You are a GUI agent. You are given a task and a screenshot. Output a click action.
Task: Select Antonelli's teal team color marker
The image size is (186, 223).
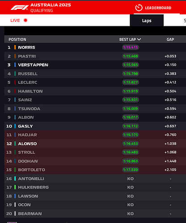click(15, 178)
